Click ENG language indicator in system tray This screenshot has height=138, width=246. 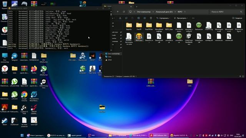click(x=231, y=135)
